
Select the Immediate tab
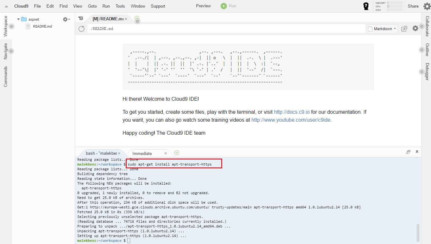click(x=142, y=153)
